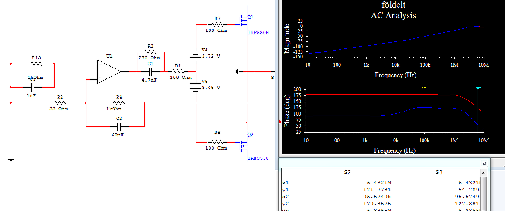Click the 4.7nF value label

pyautogui.click(x=149, y=80)
